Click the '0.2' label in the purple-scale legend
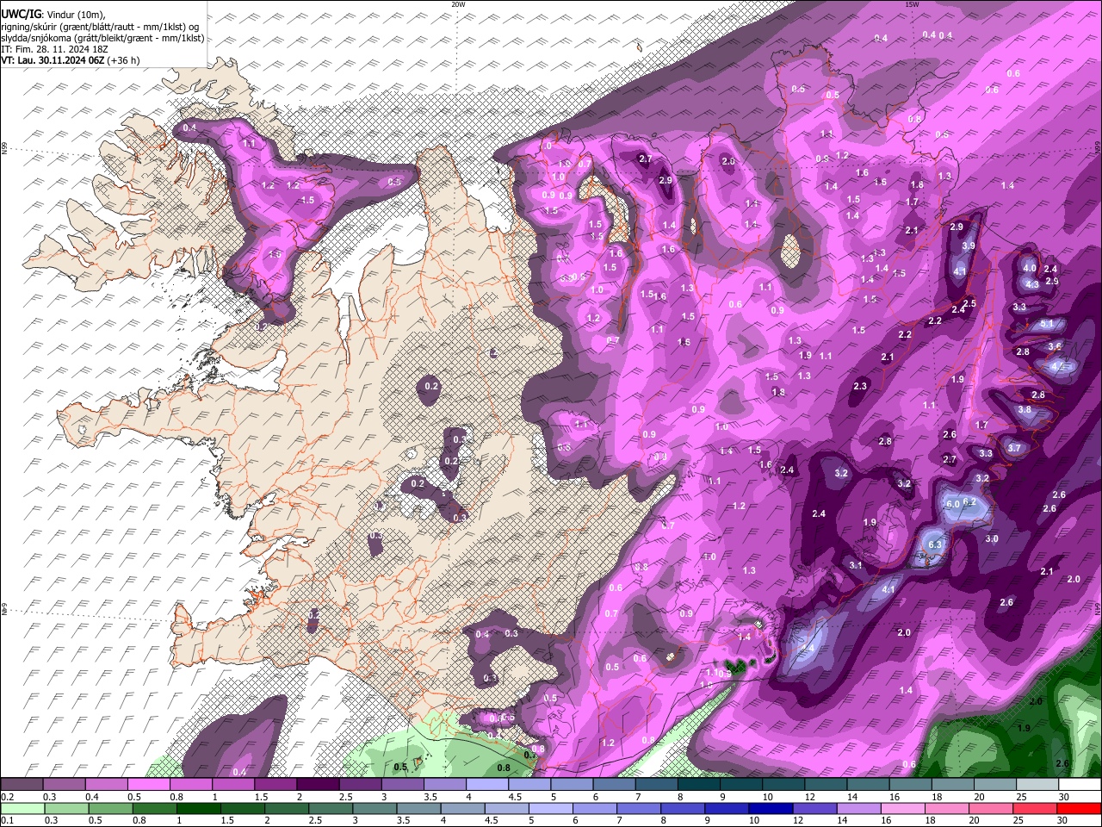 click(8, 798)
